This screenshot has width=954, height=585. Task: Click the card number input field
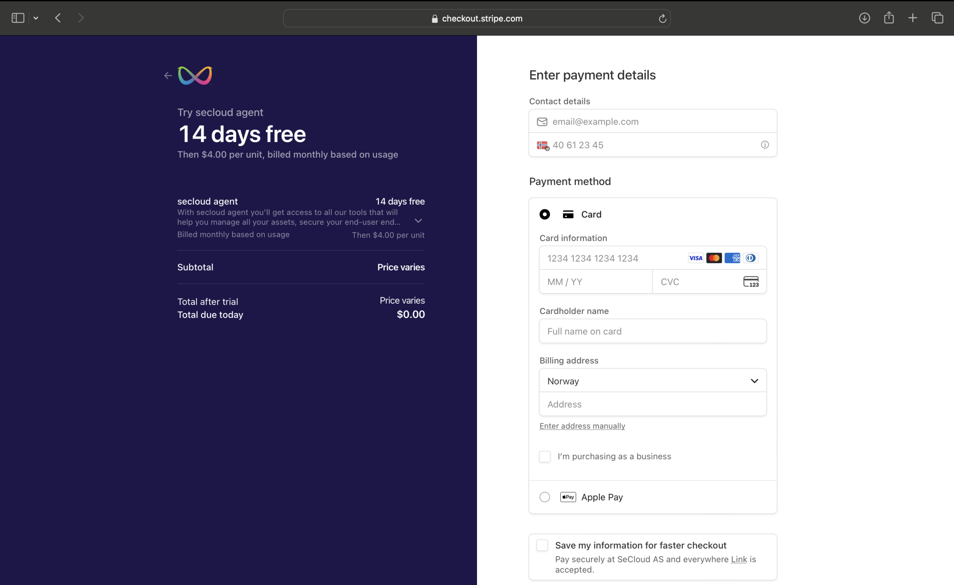tap(612, 258)
